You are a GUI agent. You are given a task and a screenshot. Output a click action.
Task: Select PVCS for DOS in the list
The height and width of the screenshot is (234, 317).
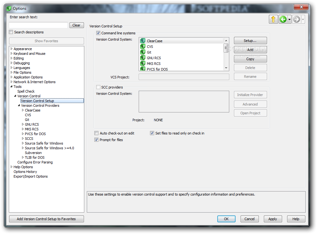click(181, 69)
